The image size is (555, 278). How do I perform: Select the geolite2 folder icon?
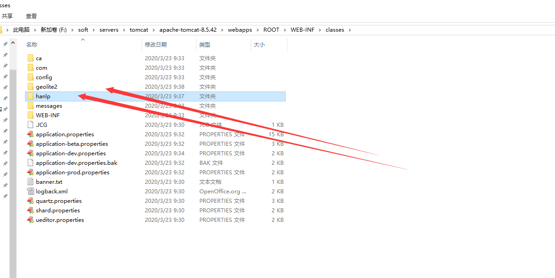coord(30,86)
